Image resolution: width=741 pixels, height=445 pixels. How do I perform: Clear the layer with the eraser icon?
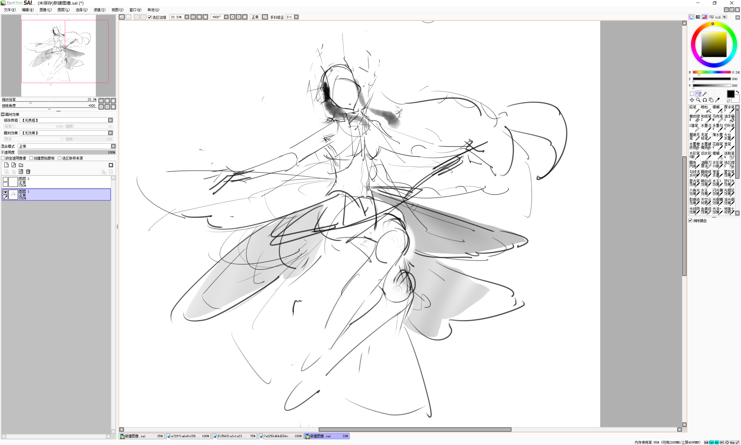coord(21,171)
